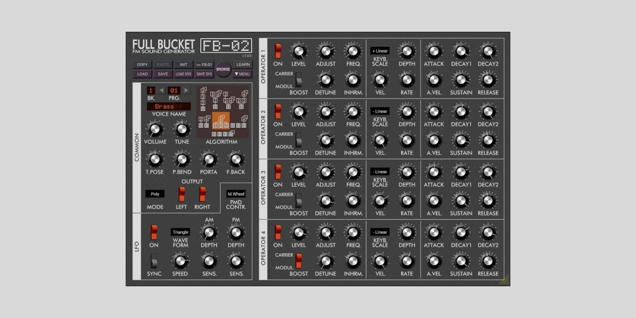
Task: Select the highlighted orange algorithm diagram
Action: (x=221, y=121)
